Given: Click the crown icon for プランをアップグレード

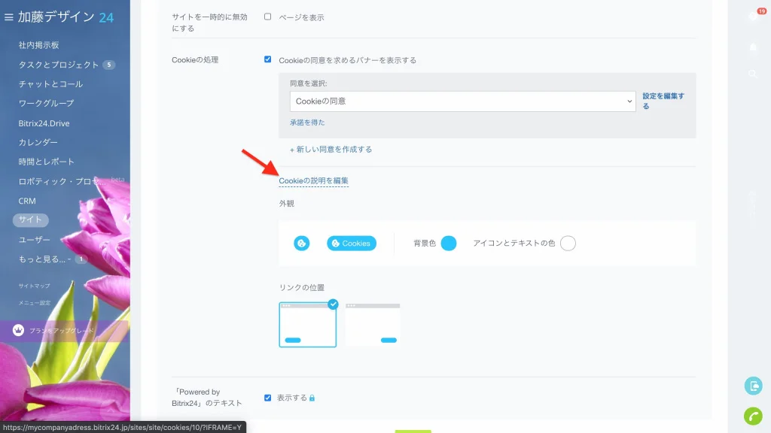Looking at the screenshot, I should point(18,331).
